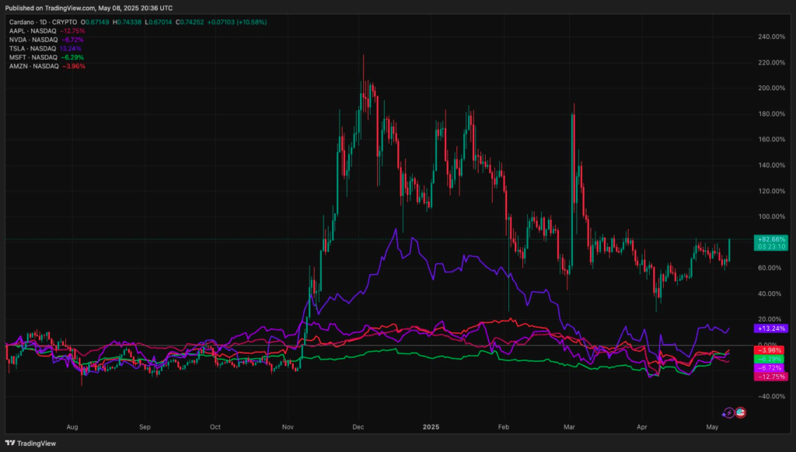796x452 pixels.
Task: Click the Sep label on time axis
Action: pos(145,427)
